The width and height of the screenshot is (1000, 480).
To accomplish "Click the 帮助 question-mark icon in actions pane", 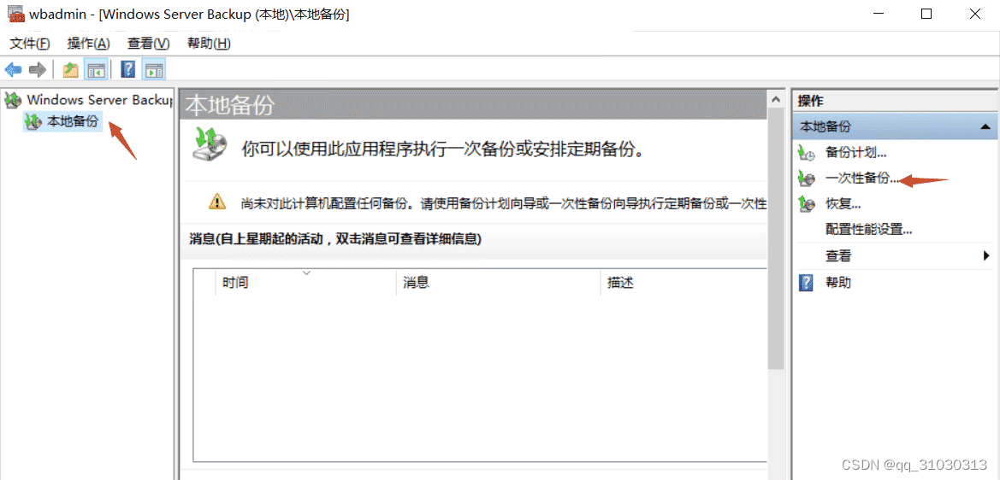I will coord(806,283).
